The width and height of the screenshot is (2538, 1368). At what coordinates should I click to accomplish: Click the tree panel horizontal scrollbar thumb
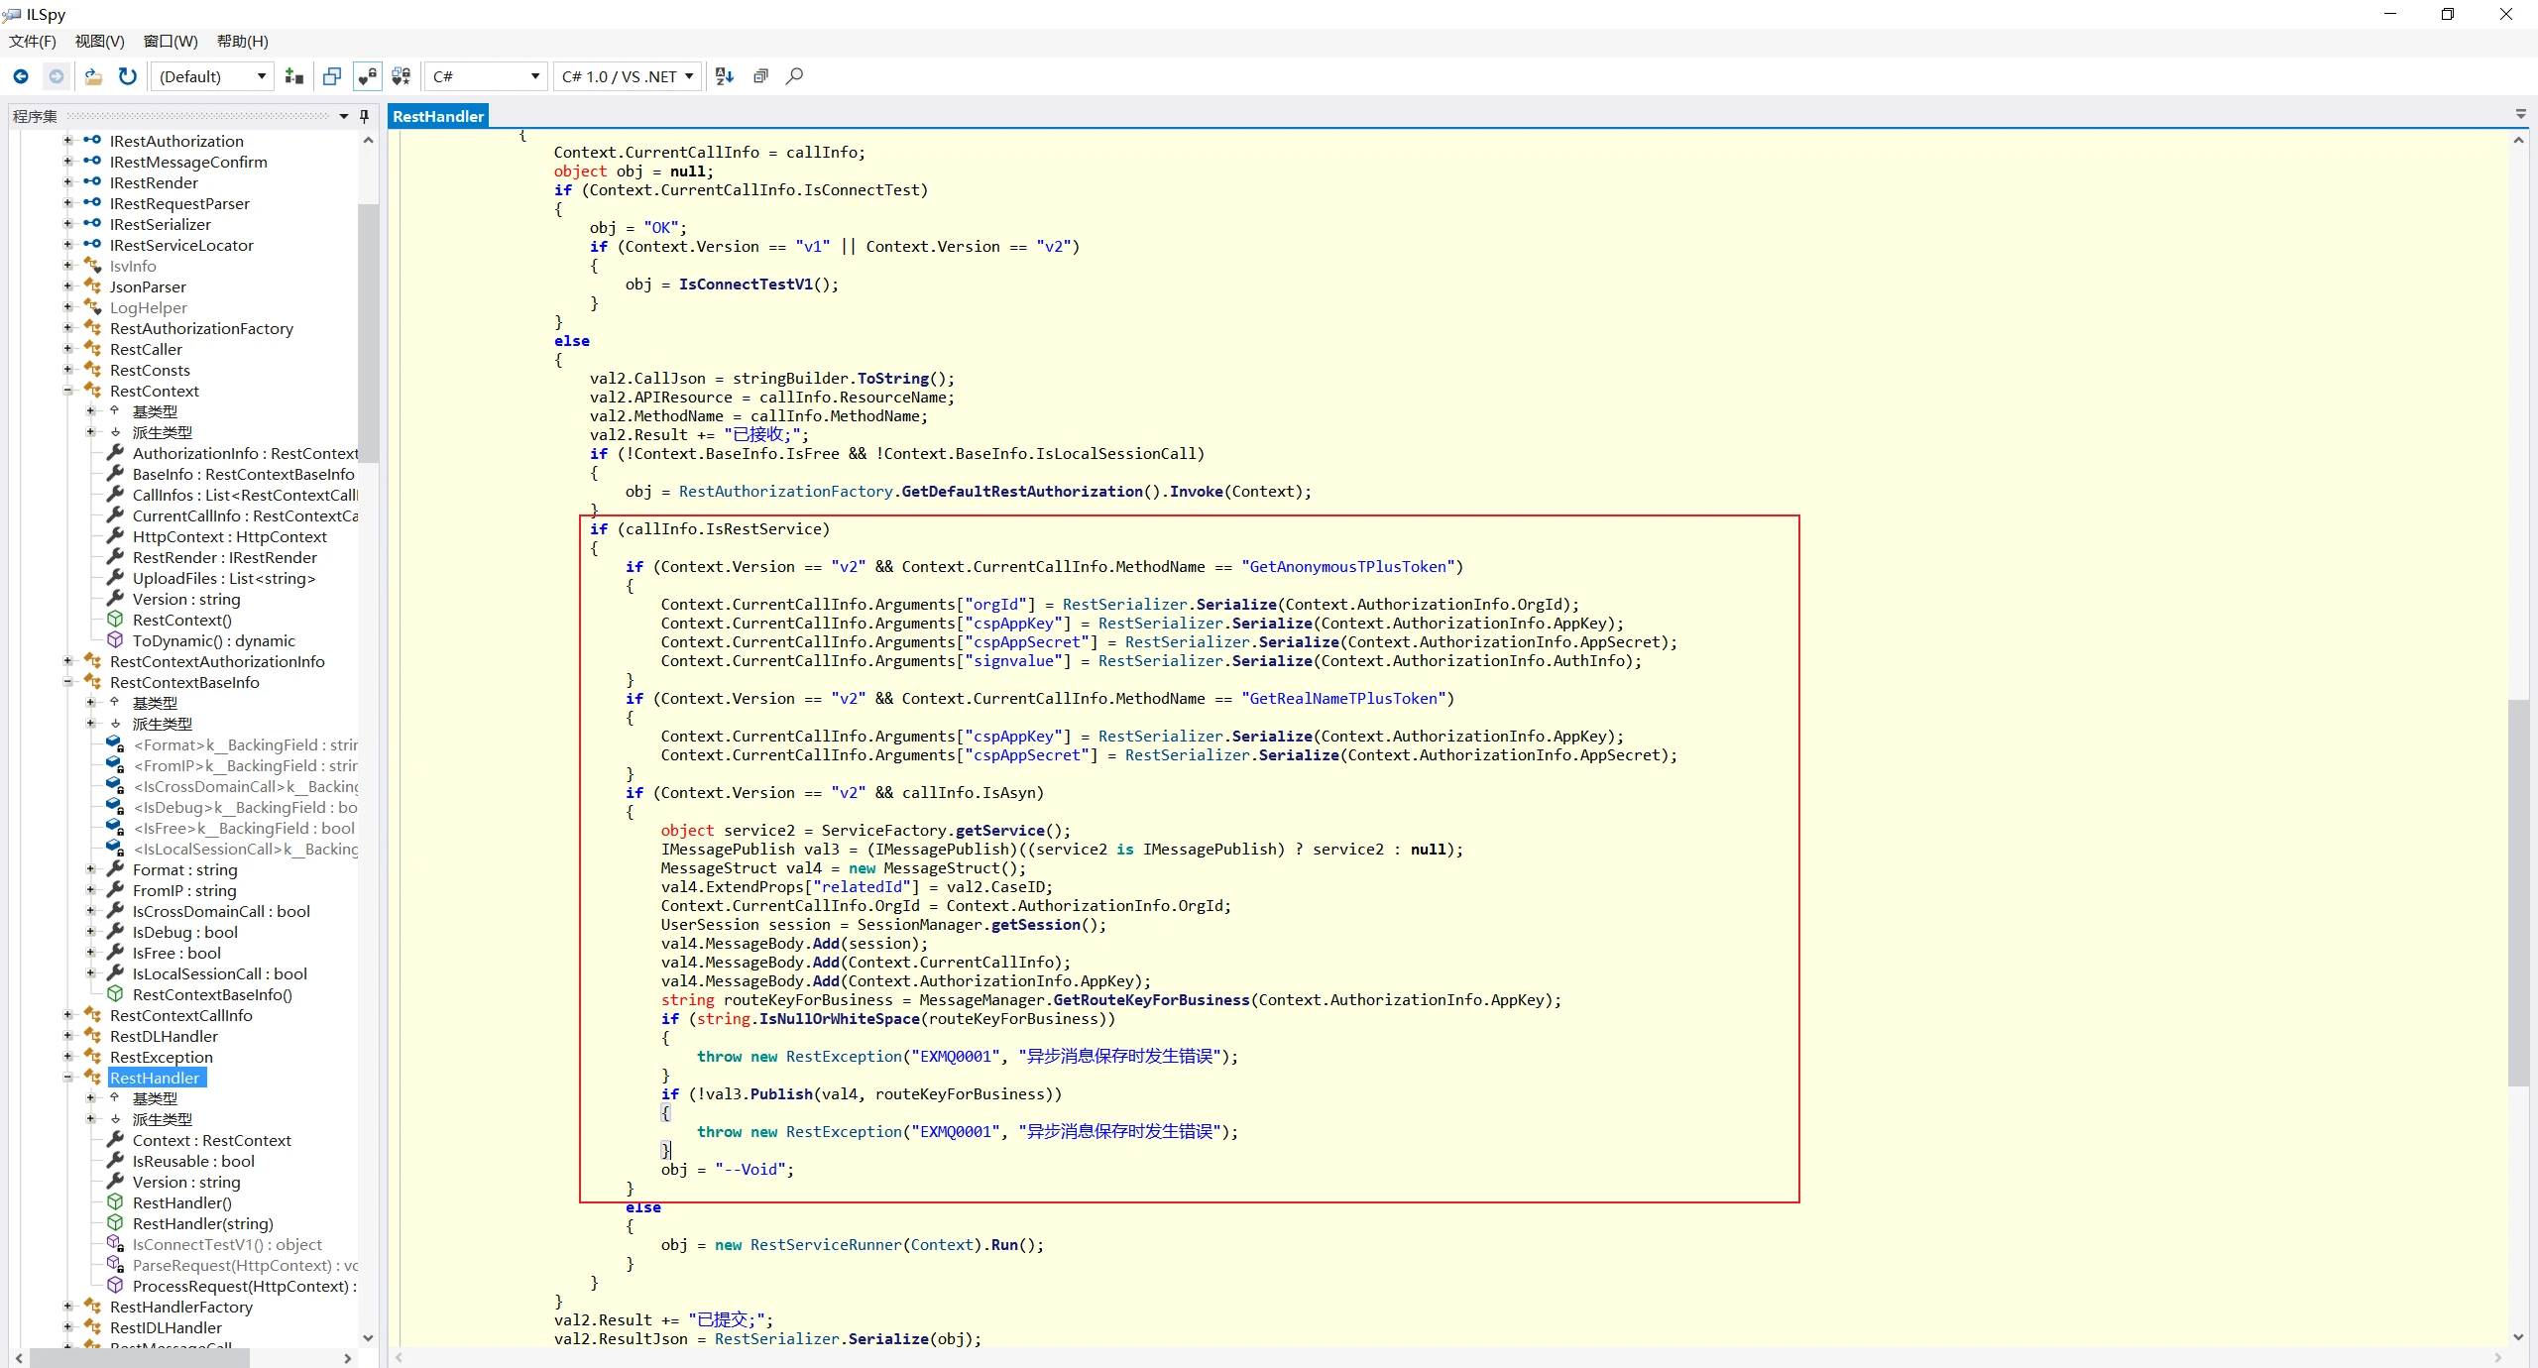click(139, 1358)
